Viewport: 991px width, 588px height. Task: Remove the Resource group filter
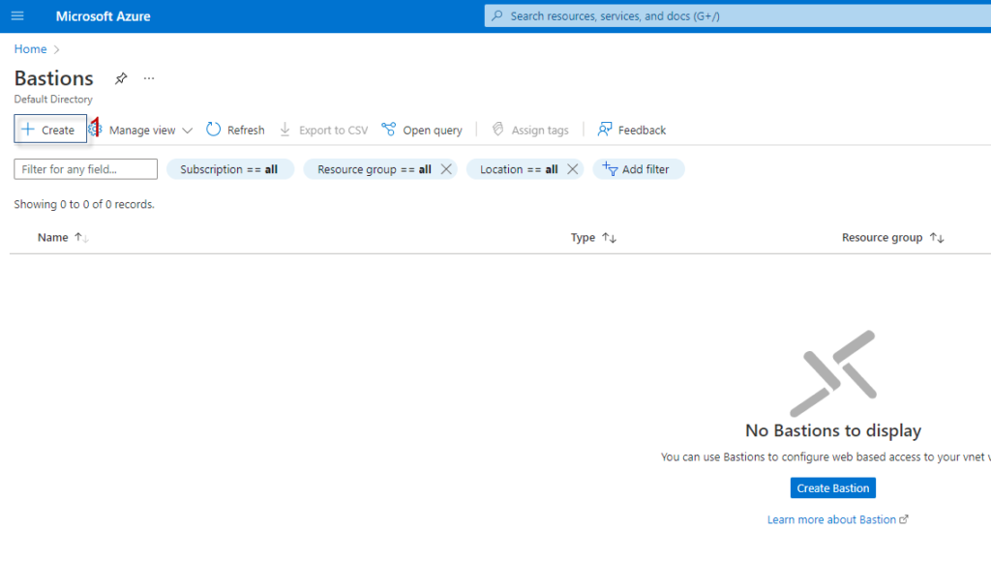pyautogui.click(x=446, y=169)
